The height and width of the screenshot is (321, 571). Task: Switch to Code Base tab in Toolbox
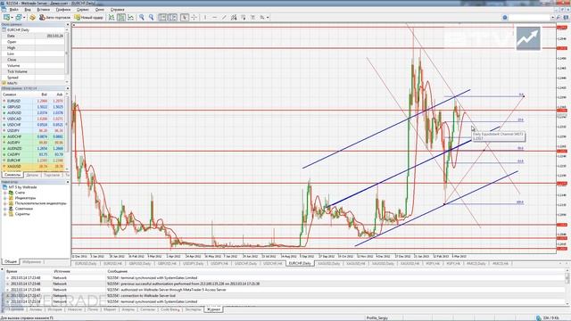click(x=170, y=309)
